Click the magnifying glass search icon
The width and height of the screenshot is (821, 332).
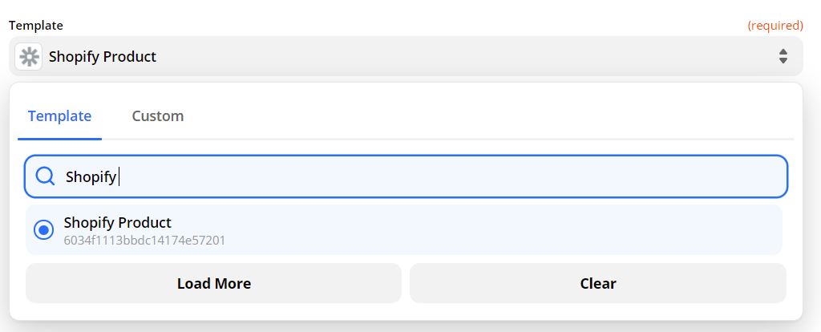click(x=46, y=176)
